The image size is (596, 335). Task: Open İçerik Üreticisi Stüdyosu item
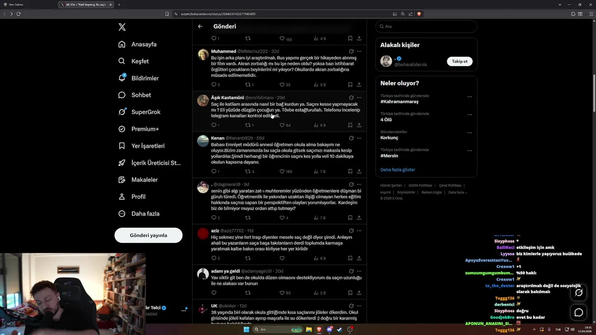click(149, 163)
